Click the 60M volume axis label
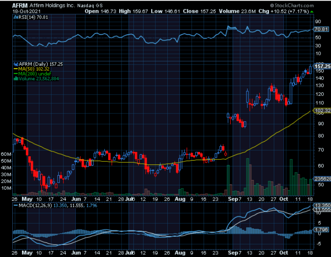This screenshot has height=257, width=331. (6, 154)
